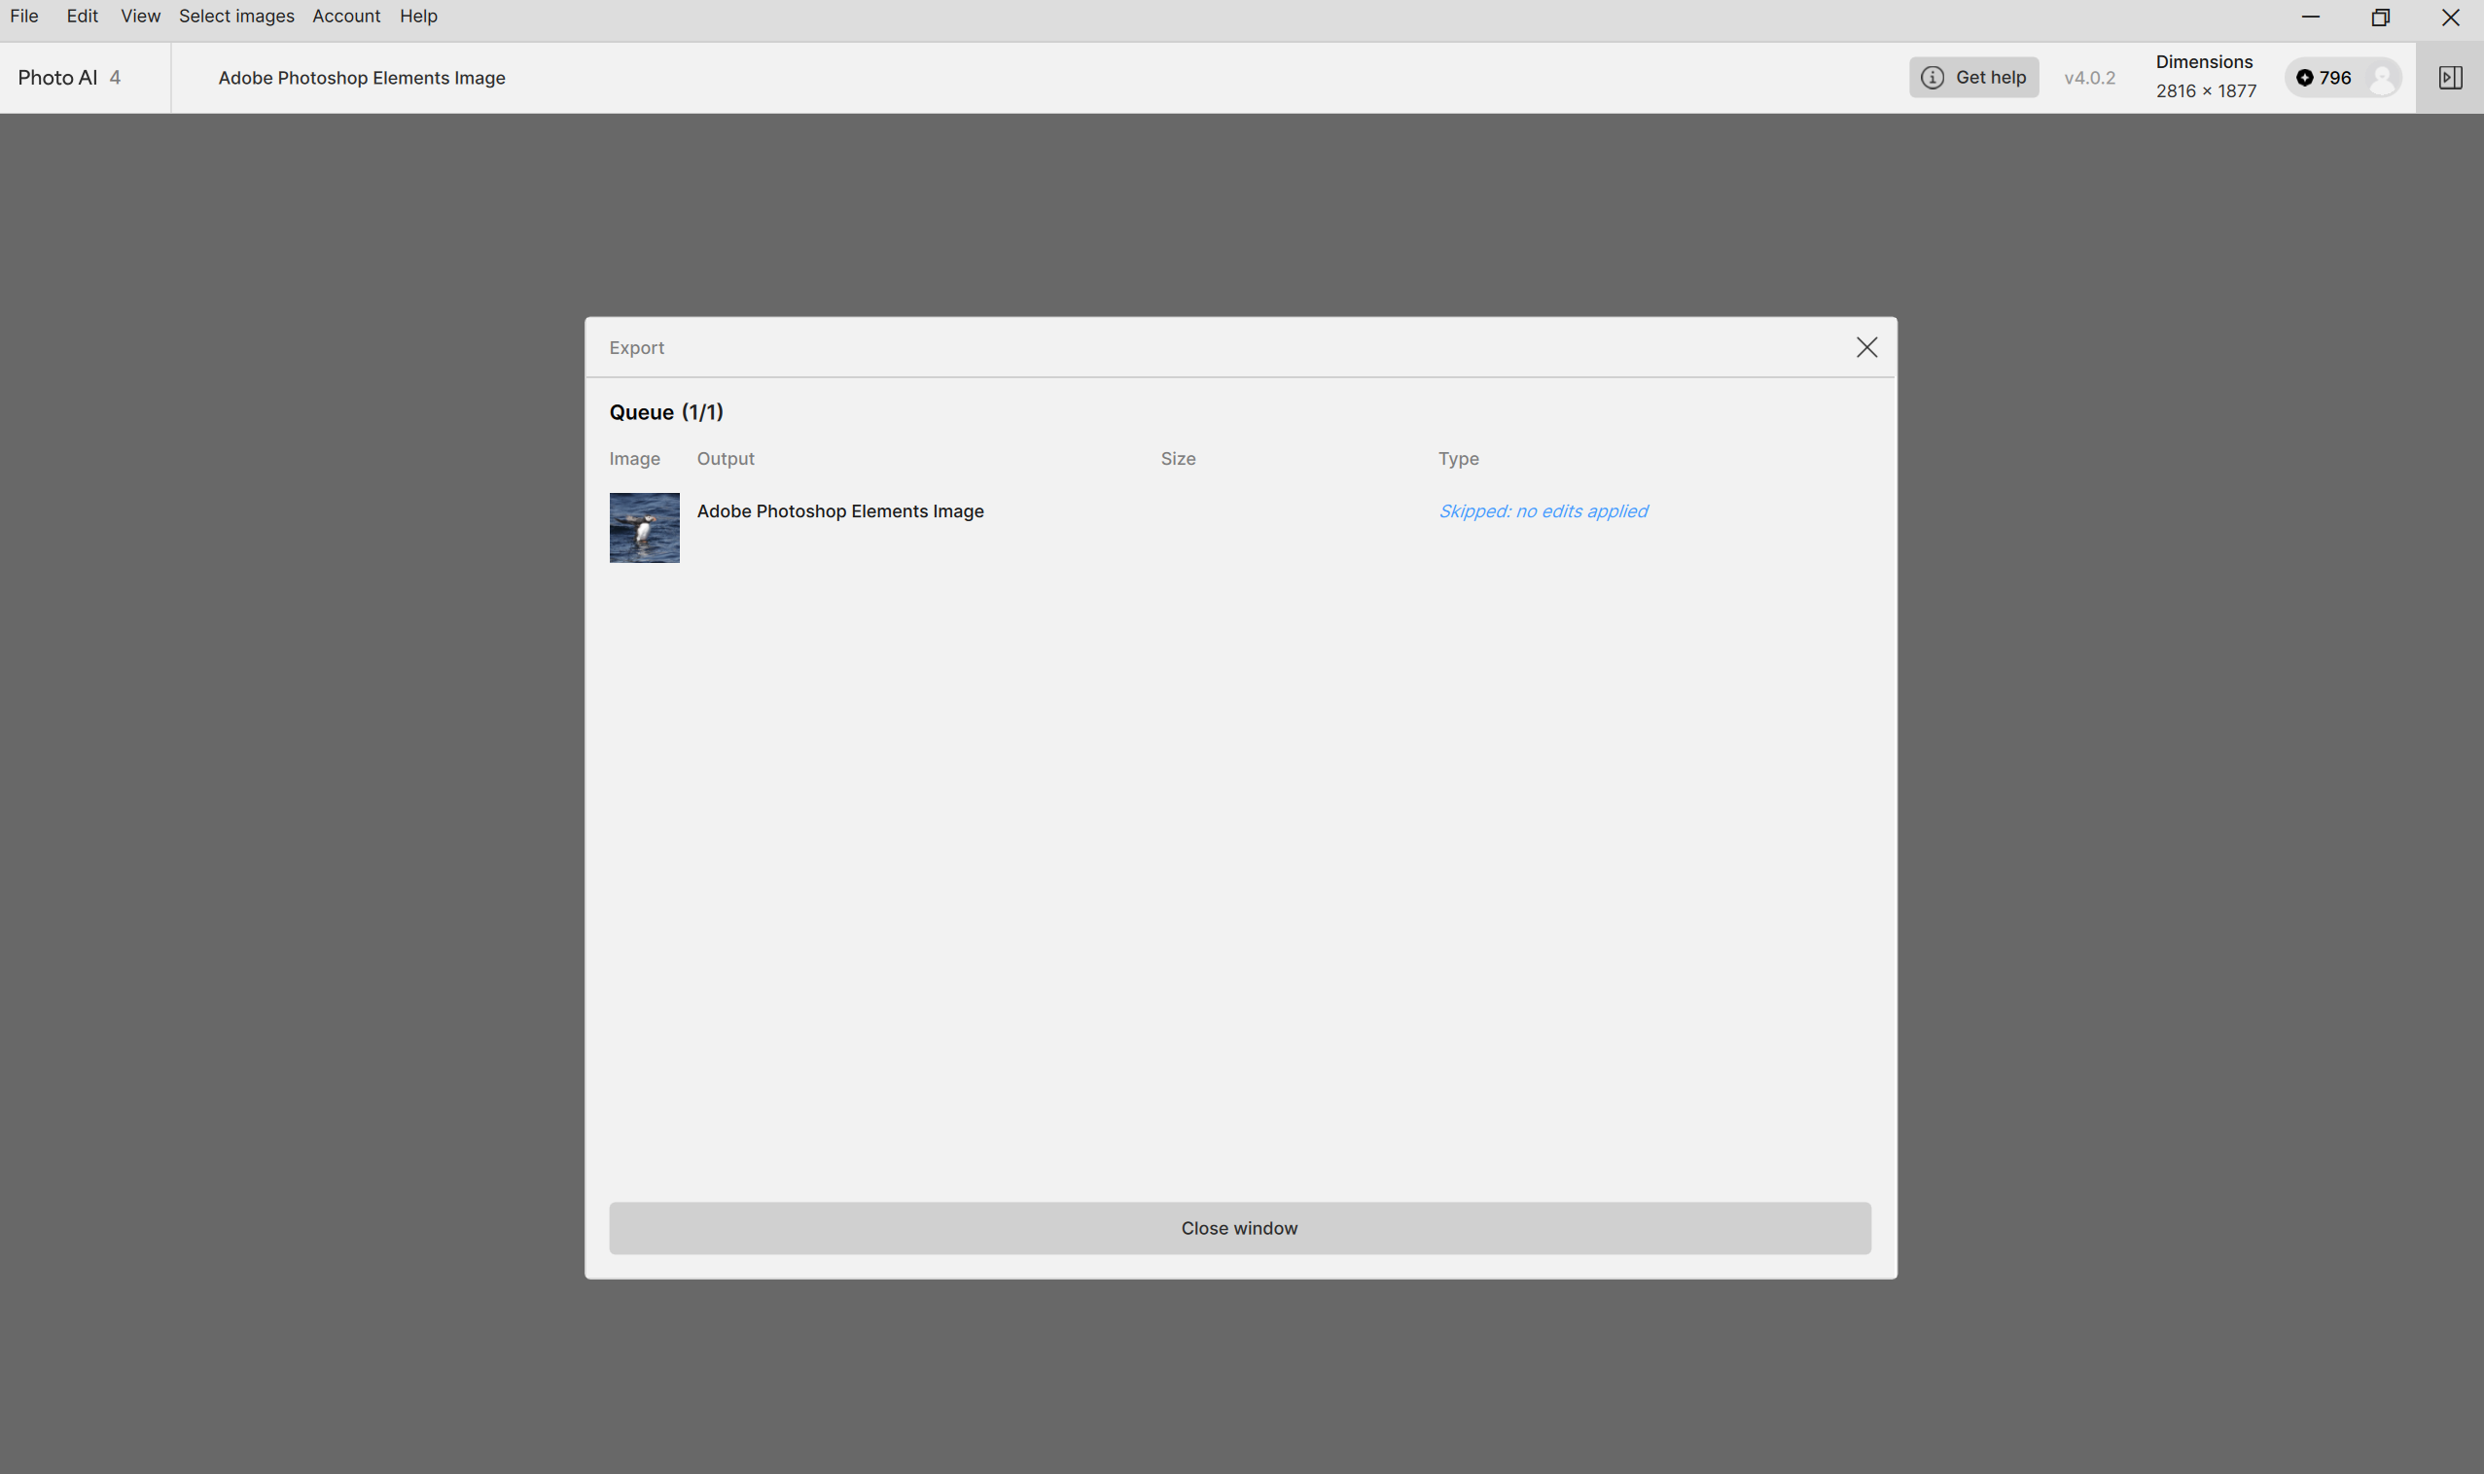Click the Image column header
The width and height of the screenshot is (2484, 1474).
tap(634, 459)
